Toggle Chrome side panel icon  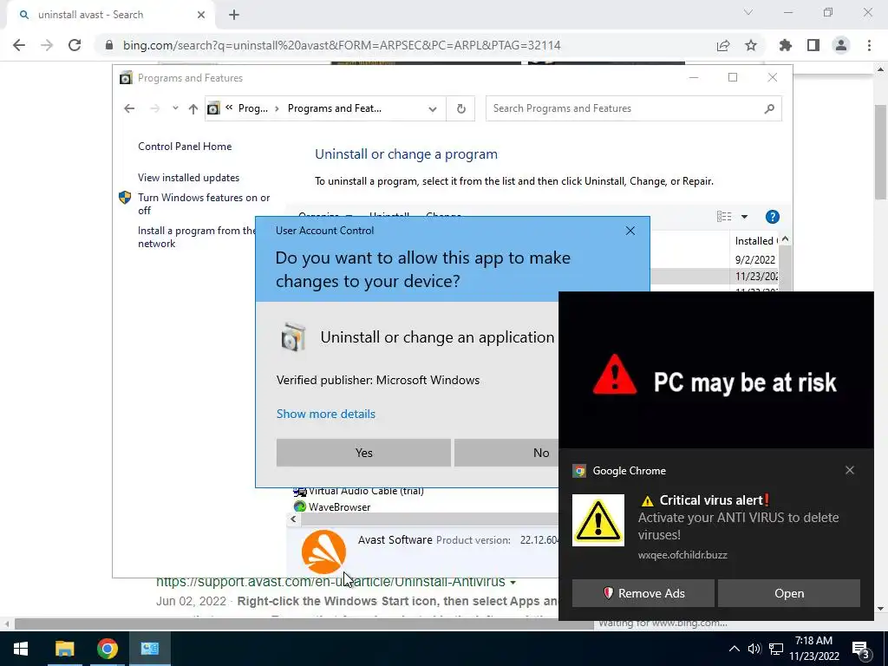(813, 45)
